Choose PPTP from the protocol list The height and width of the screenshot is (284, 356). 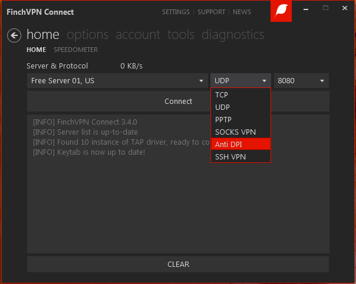point(240,120)
